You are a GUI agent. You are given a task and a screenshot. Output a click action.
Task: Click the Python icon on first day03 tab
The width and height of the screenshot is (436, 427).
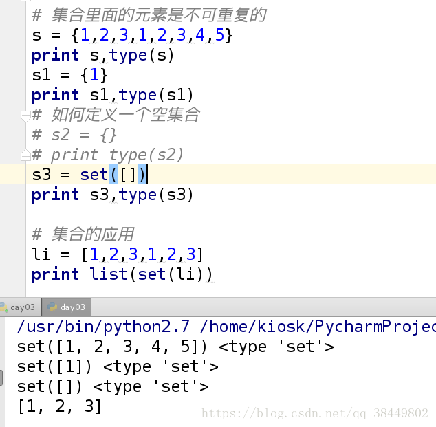(x=3, y=307)
